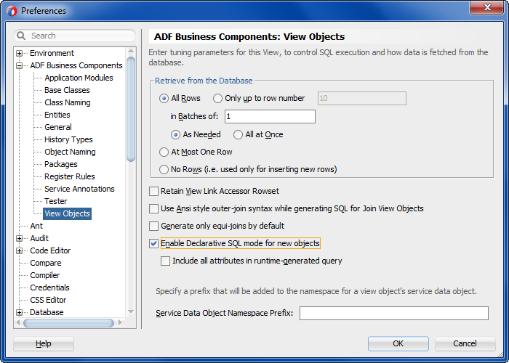This screenshot has height=363, width=509.
Task: Open Ant preferences
Action: click(x=36, y=226)
